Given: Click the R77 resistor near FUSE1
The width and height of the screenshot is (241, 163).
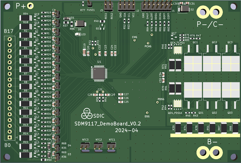Looking at the screenshot, I should 83,4.
